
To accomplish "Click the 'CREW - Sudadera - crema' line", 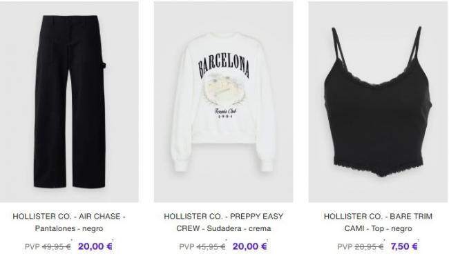I will (224, 228).
